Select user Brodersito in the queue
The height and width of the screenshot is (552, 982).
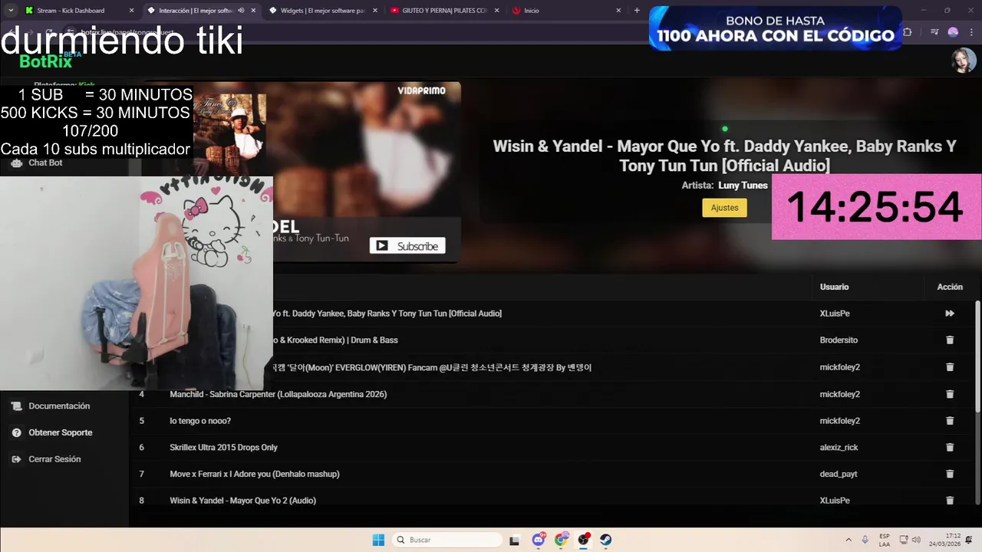click(x=839, y=340)
